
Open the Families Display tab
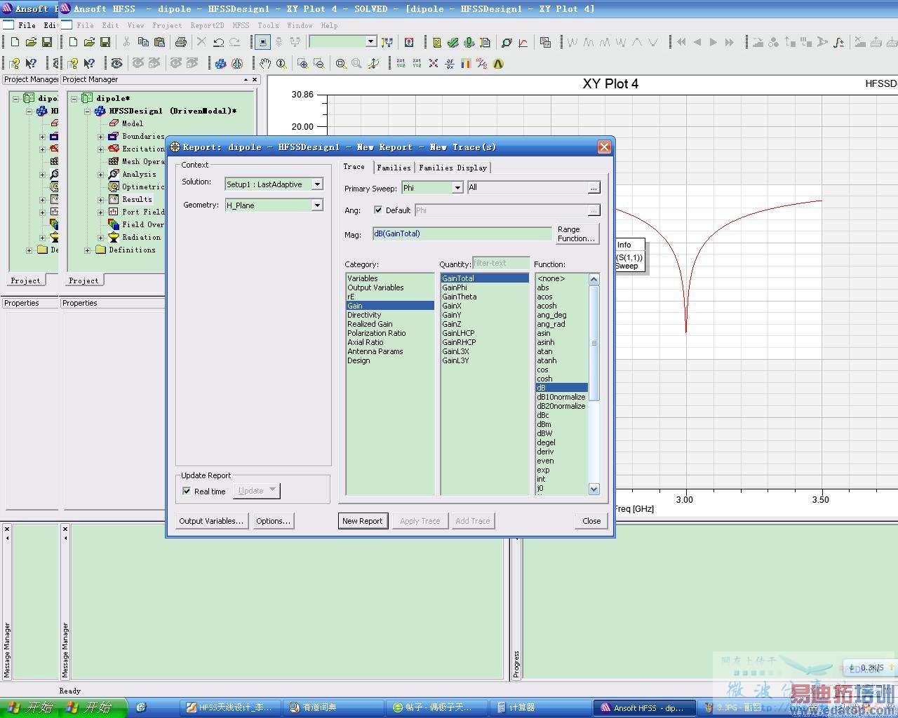tap(453, 168)
